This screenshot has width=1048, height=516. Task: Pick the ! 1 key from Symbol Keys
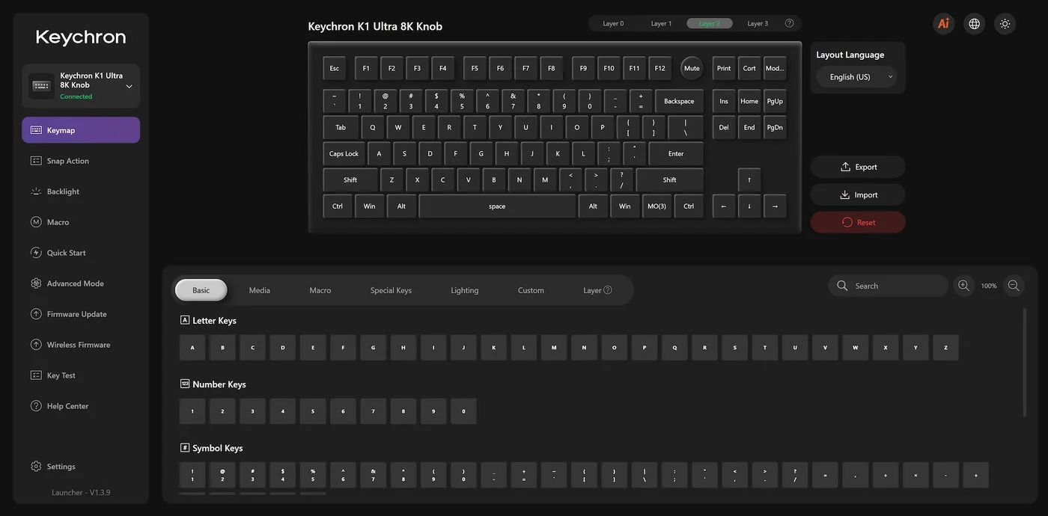click(192, 475)
